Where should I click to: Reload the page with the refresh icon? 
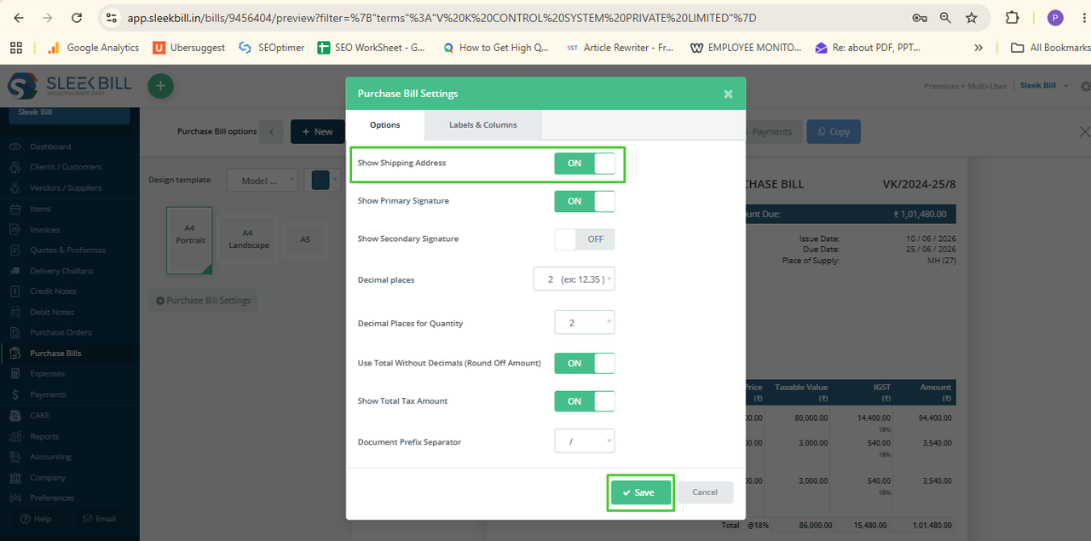click(x=77, y=17)
